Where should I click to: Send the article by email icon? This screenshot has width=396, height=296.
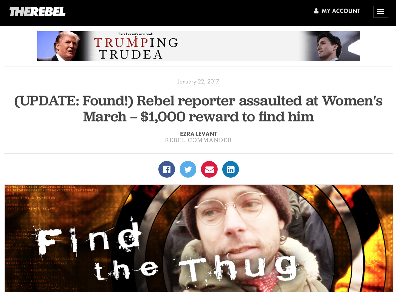coord(209,169)
